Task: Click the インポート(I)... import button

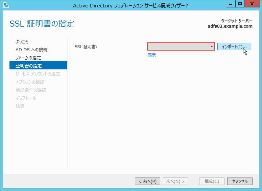Action: (234, 46)
